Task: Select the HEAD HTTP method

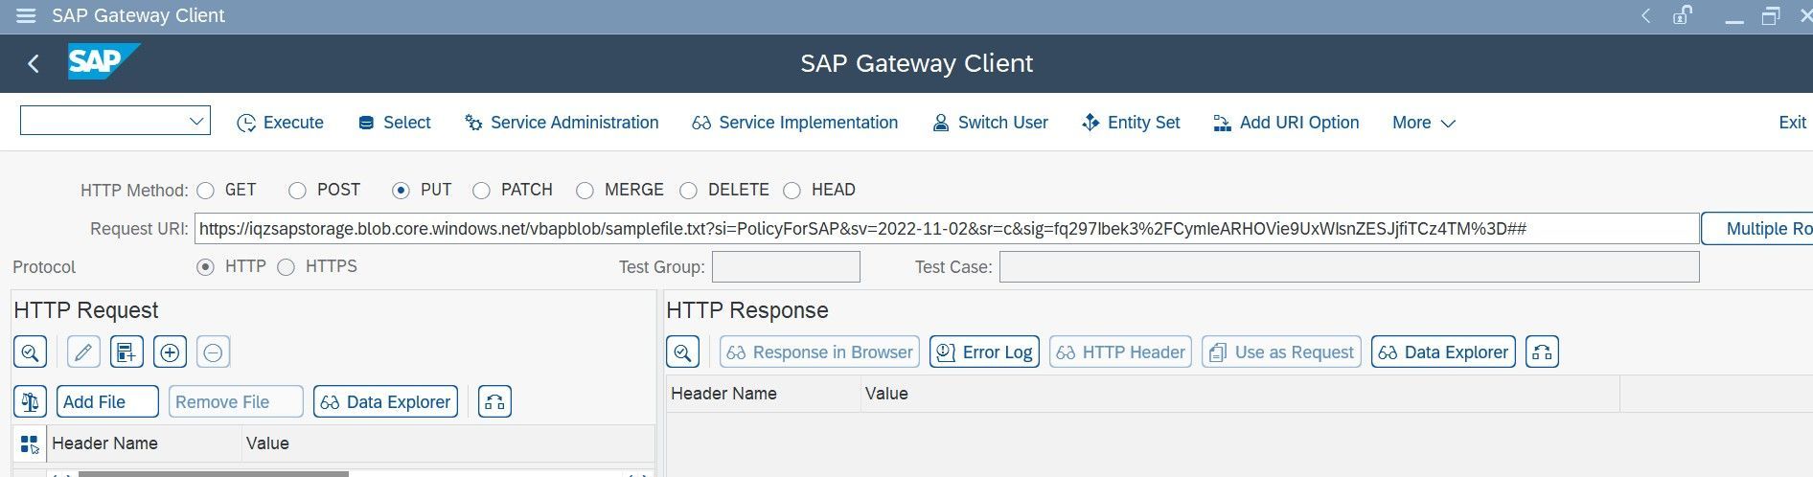Action: 792,191
